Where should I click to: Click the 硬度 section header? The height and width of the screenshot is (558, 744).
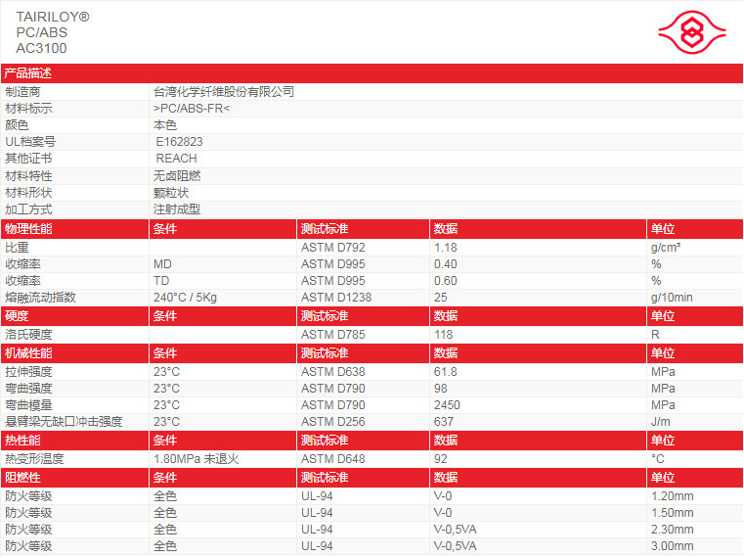[17, 315]
